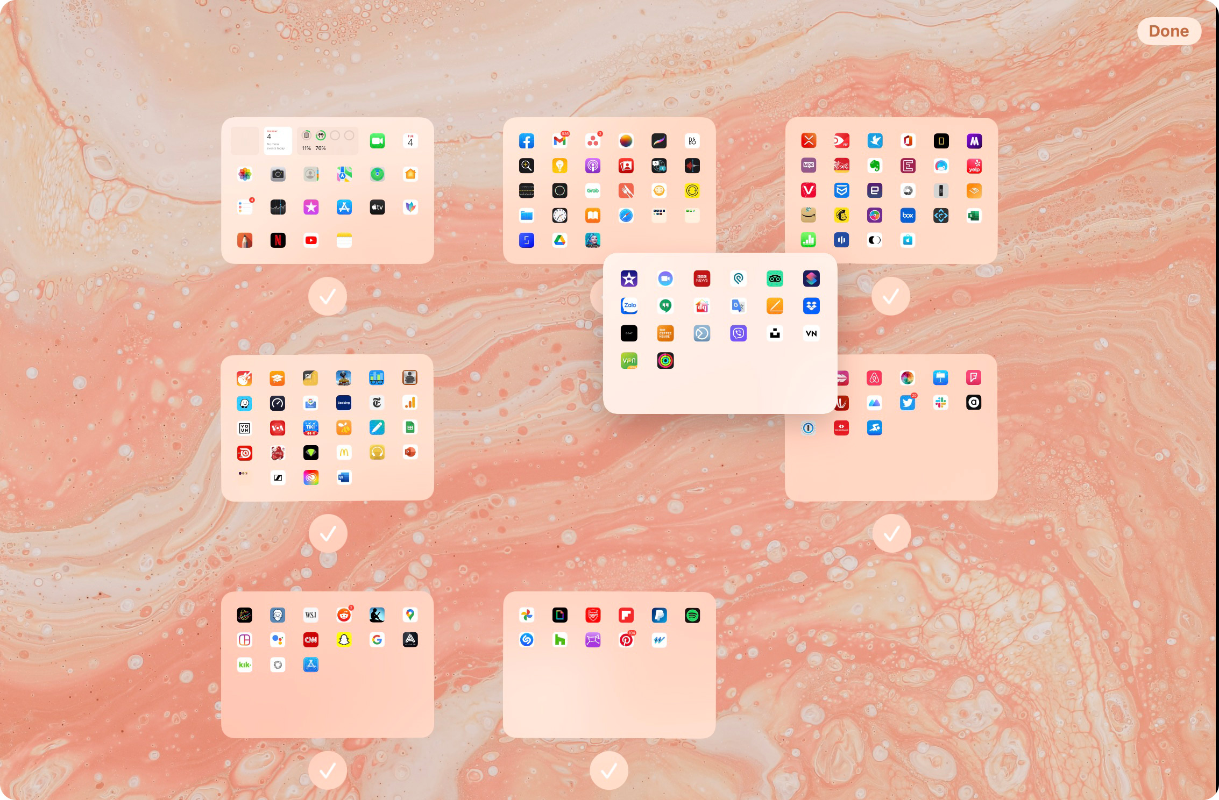This screenshot has height=800, width=1219.
Task: Open the Twitter icon
Action: click(x=908, y=403)
